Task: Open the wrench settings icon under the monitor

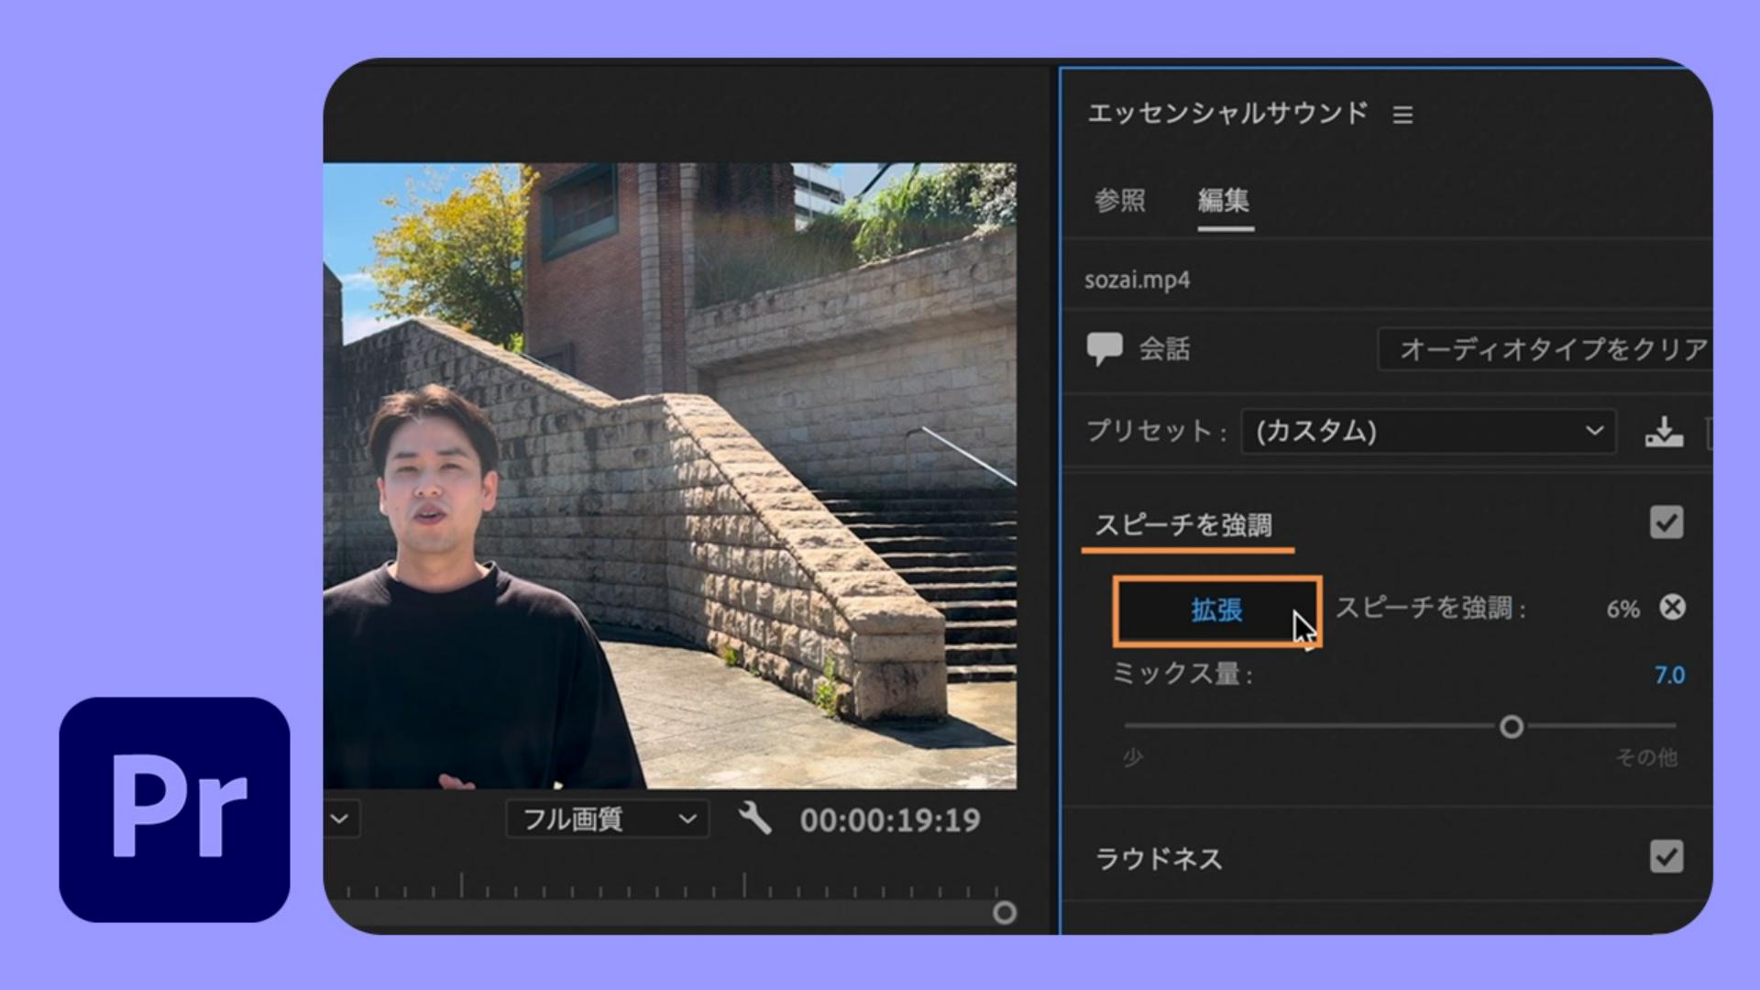Action: (754, 818)
